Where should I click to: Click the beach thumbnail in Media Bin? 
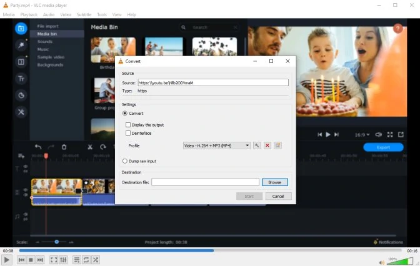click(x=164, y=47)
